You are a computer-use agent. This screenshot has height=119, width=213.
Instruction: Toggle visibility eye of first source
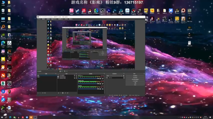coord(75,75)
